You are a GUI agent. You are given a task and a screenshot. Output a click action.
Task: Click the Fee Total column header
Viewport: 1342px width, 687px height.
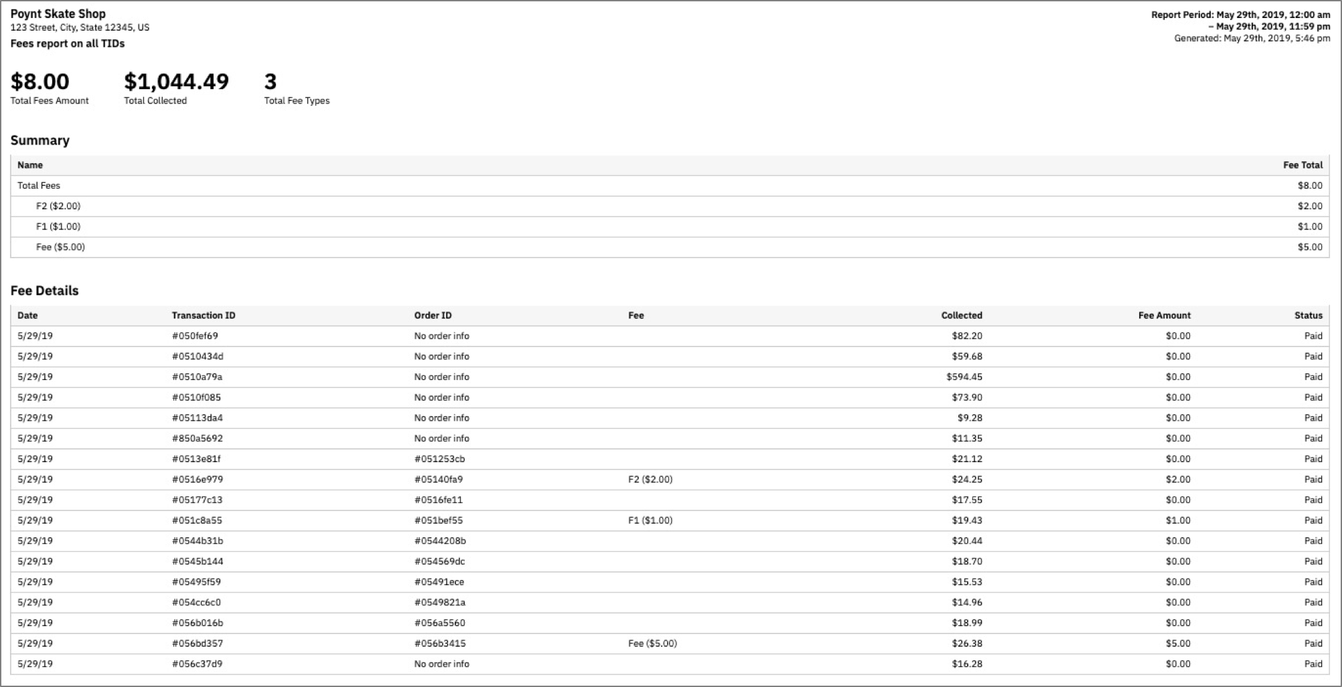click(1302, 165)
